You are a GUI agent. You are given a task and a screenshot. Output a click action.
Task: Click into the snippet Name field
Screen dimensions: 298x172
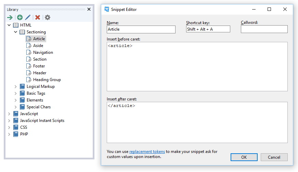[141, 29]
